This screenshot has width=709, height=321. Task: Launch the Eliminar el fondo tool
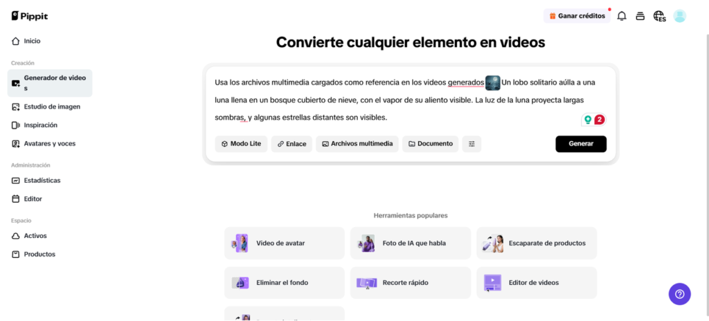[x=284, y=283]
